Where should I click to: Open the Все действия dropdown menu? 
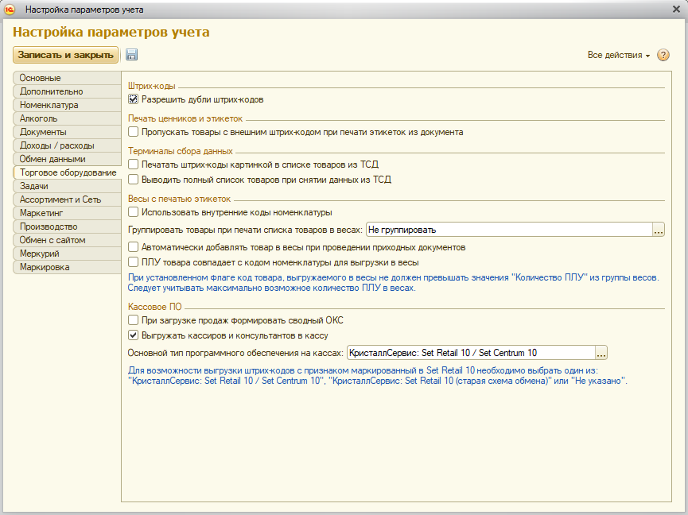pyautogui.click(x=618, y=55)
